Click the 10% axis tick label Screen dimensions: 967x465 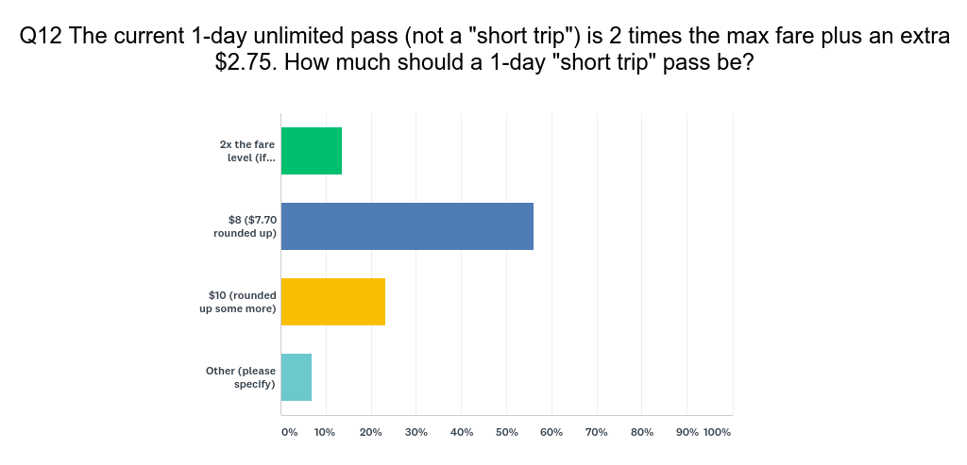325,432
